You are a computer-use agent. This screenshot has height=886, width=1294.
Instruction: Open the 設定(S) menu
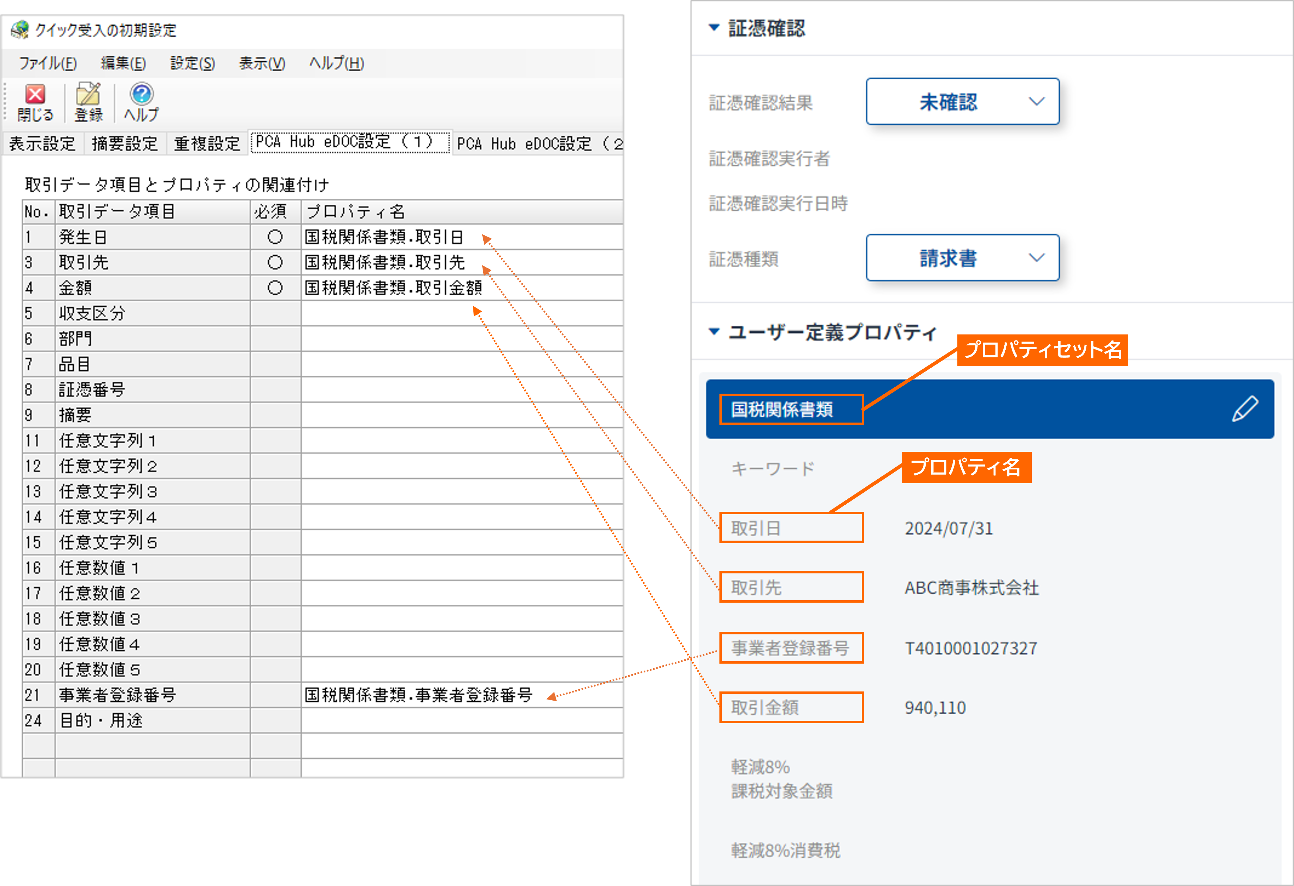(192, 63)
